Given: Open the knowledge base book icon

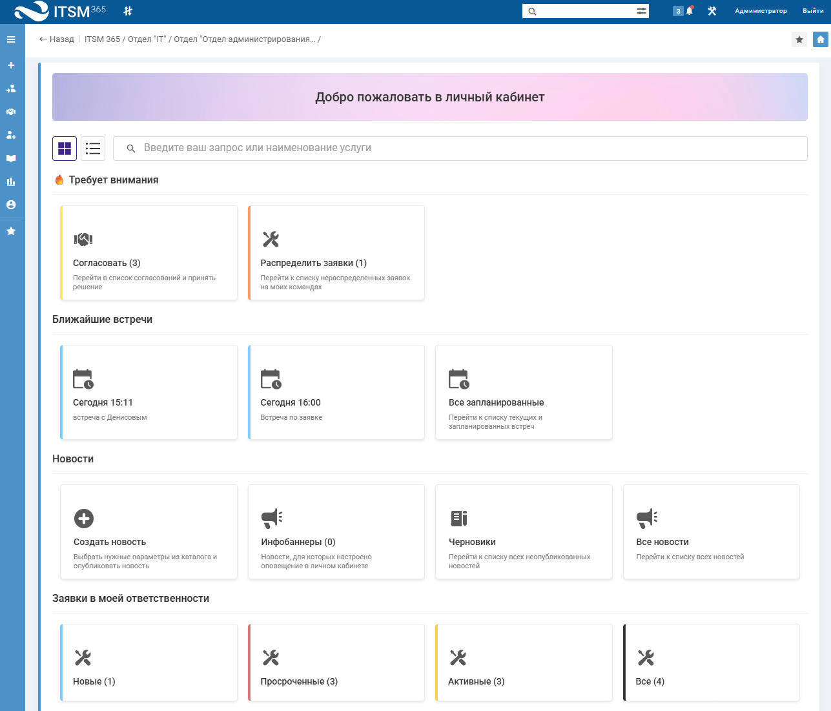Looking at the screenshot, I should pyautogui.click(x=11, y=158).
